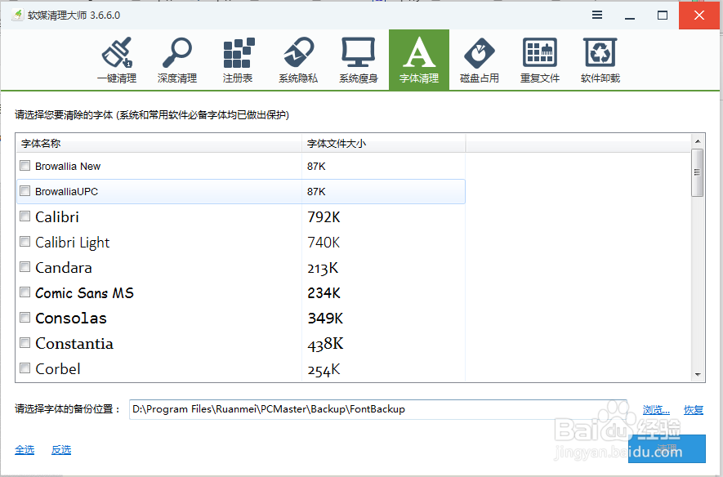Check the Browallia New checkbox
The height and width of the screenshot is (477, 723).
pyautogui.click(x=25, y=166)
